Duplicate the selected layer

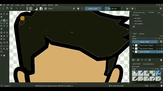point(138,60)
